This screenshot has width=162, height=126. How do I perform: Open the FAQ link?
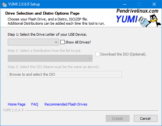(35, 104)
